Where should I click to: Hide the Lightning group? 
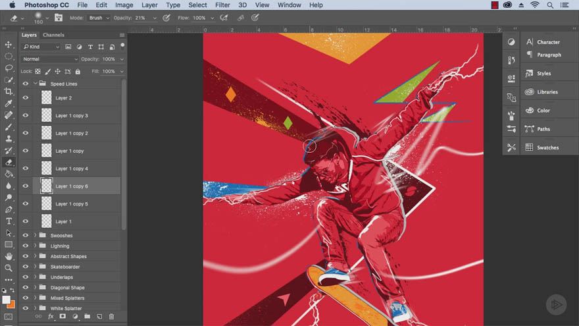tap(26, 246)
